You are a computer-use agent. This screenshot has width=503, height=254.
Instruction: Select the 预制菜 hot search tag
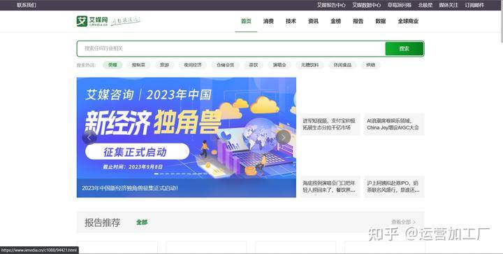pos(138,65)
